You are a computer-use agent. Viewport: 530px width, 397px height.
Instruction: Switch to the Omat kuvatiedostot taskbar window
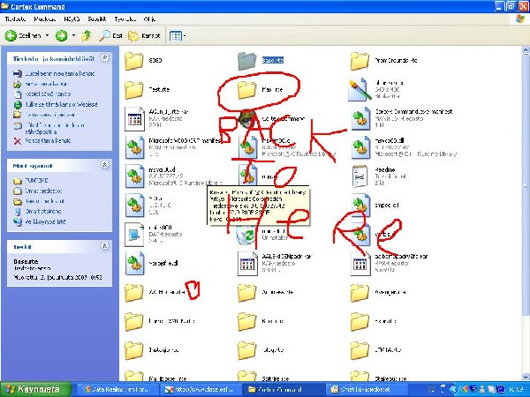(367, 390)
